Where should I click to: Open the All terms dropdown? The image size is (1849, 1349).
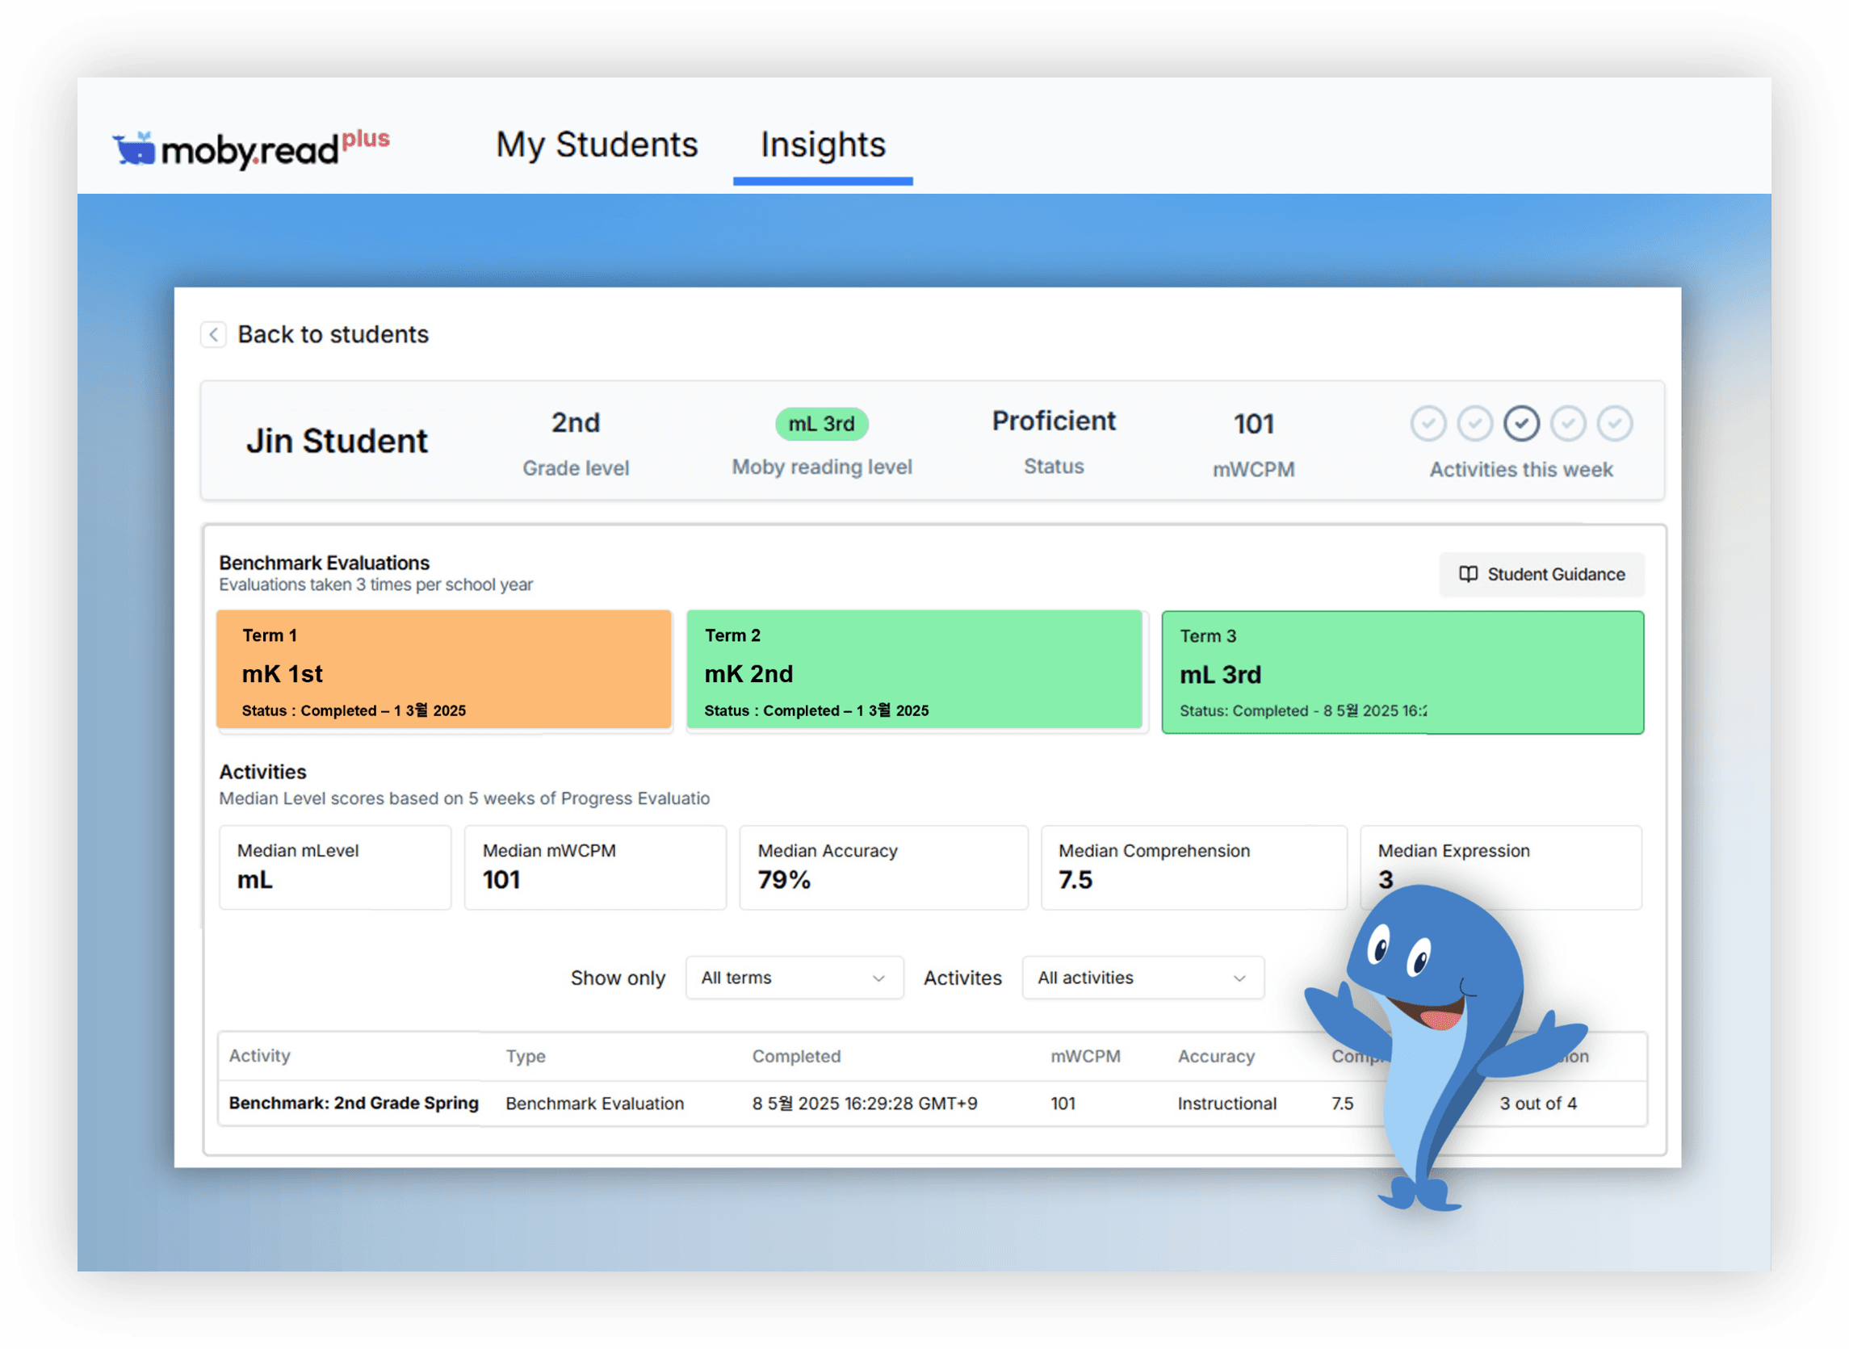[x=793, y=978]
